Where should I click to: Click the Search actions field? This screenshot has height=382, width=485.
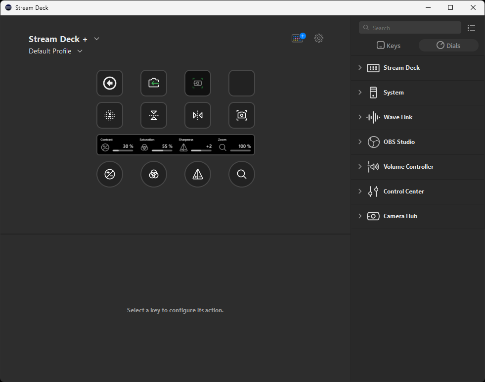[x=410, y=28]
